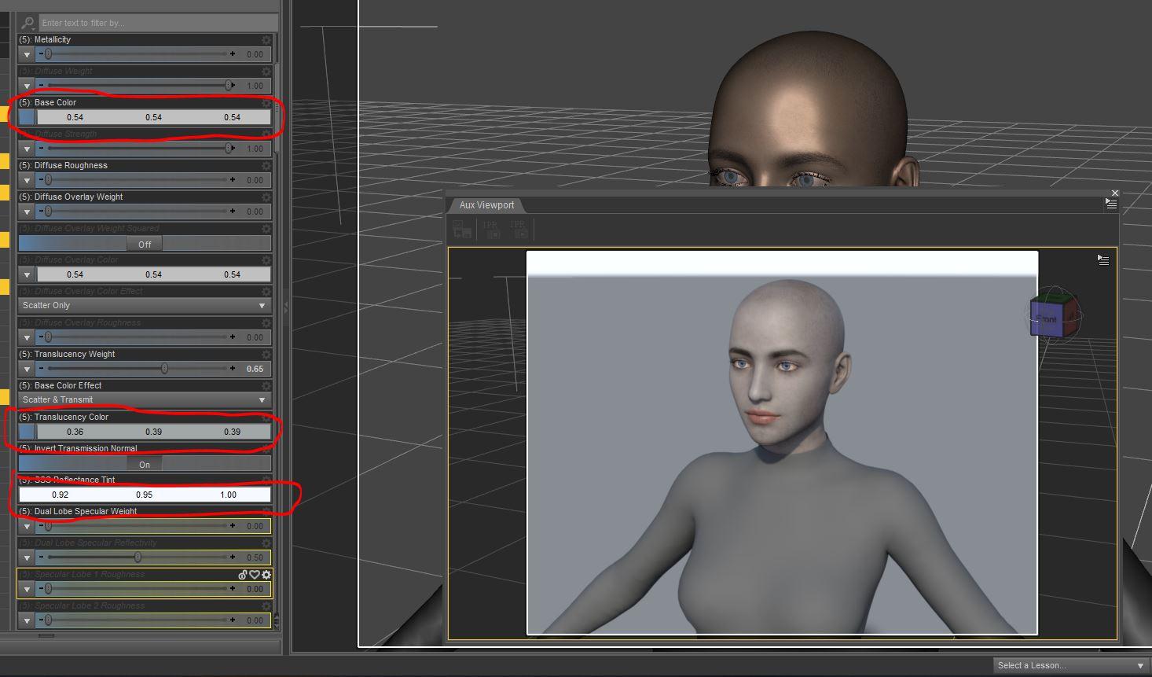Click the first IPR icon in Aux Viewport toolbar

[491, 229]
